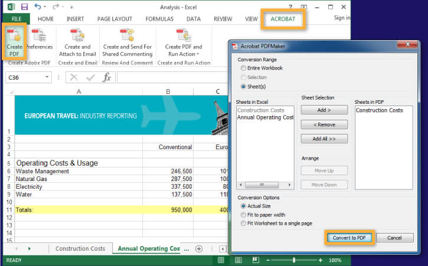Select the Sheet(s) radio button
428x266 pixels.
pos(243,87)
